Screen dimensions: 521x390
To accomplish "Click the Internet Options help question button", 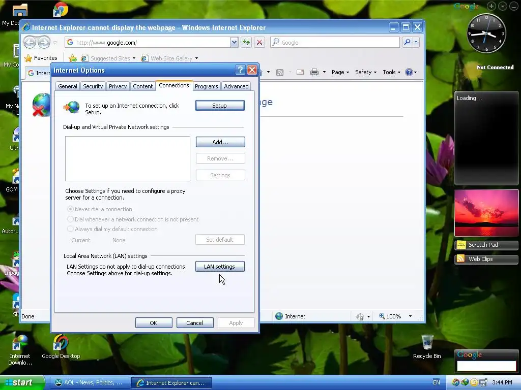I will (240, 70).
